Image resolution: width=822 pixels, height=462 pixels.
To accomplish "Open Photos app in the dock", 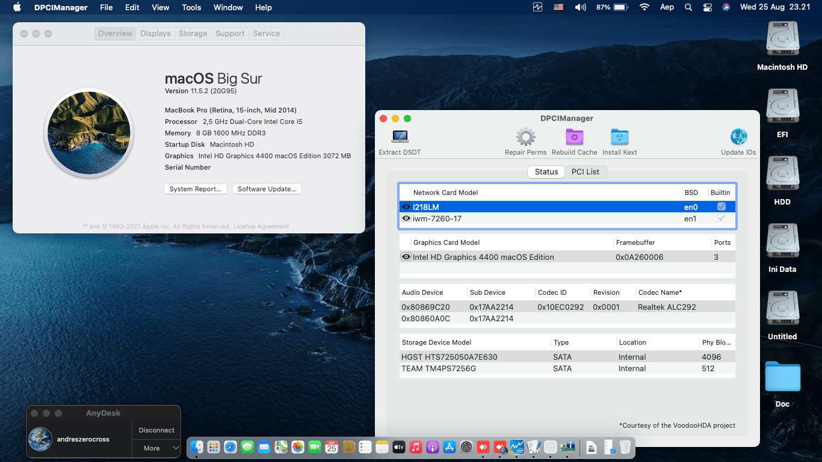I will point(298,447).
